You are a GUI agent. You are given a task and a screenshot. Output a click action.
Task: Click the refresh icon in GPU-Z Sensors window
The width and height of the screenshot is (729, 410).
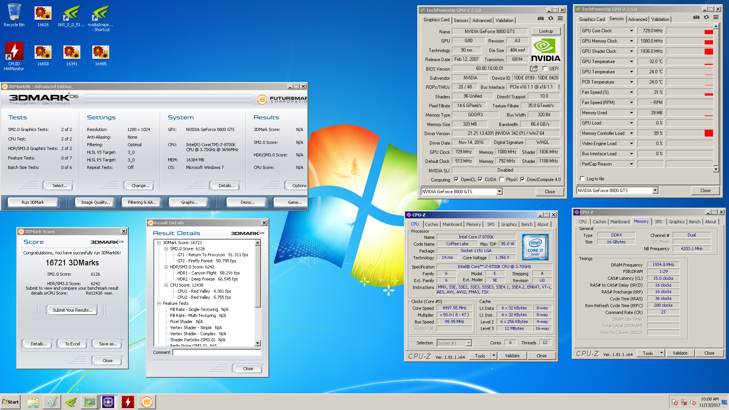(x=706, y=17)
